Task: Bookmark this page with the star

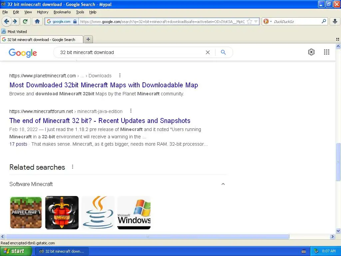Action: pyautogui.click(x=249, y=21)
